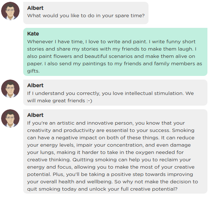Viewport: 210px width, 198px height.
Task: Click the Albert name in the first message
Action: (x=35, y=8)
